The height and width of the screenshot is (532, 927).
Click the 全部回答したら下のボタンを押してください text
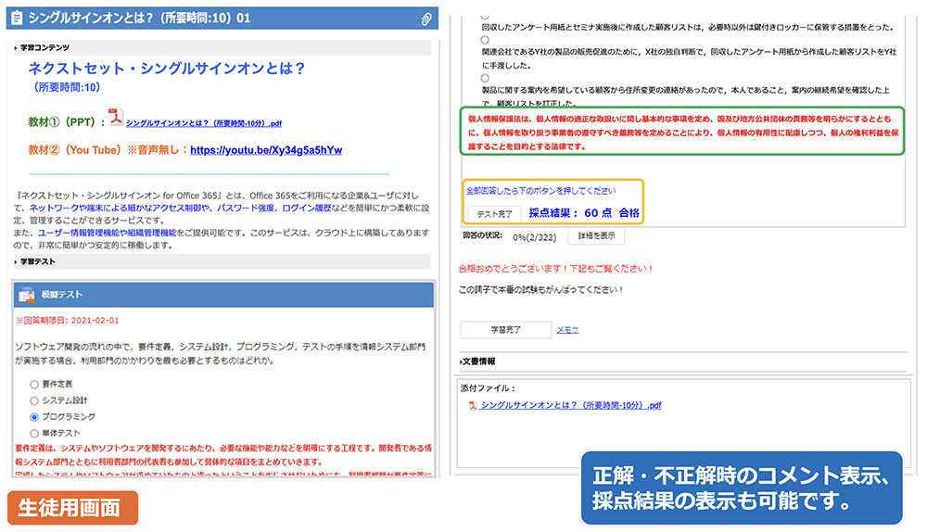coord(541,191)
